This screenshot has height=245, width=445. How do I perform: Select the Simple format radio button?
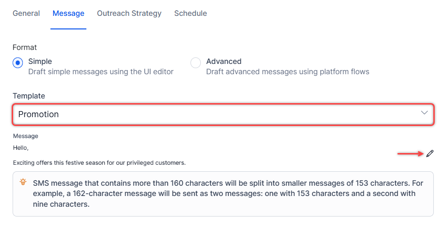[x=18, y=63]
